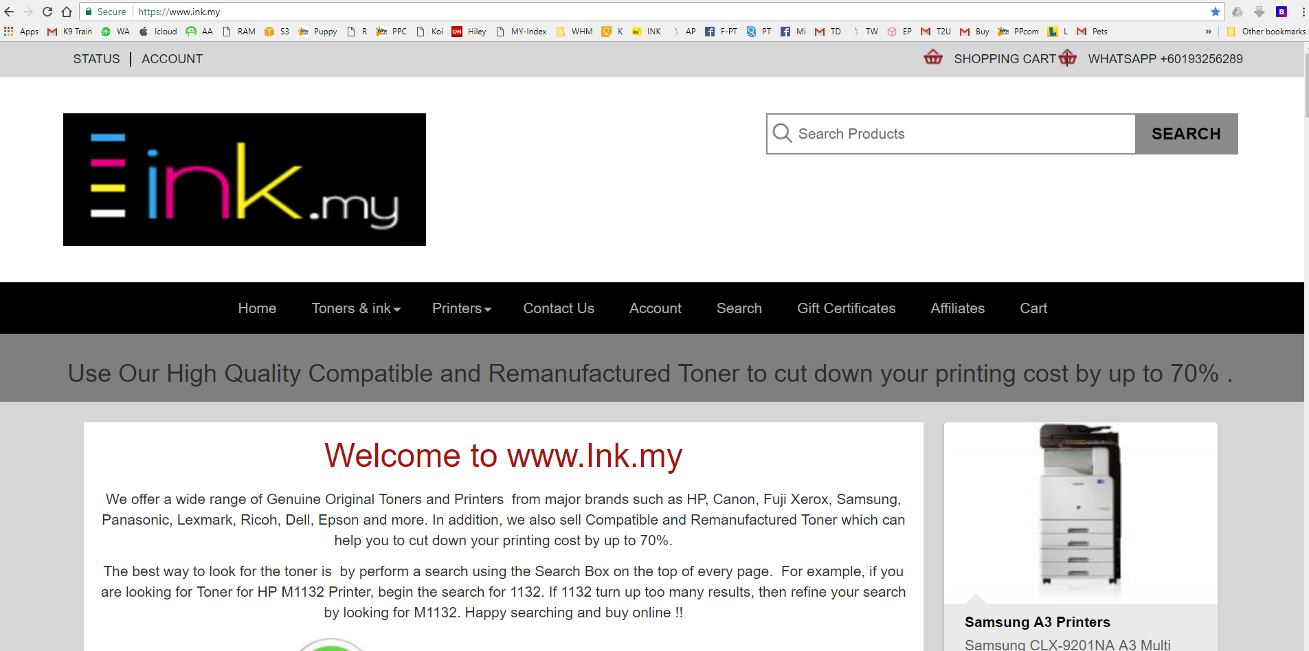Open the MY-Index bookmark

point(522,32)
